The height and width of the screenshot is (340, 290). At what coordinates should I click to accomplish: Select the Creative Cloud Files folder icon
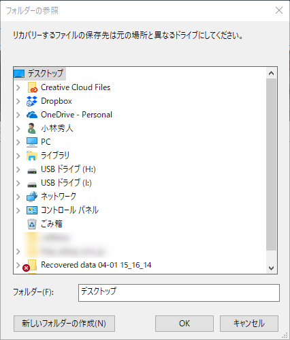click(32, 87)
